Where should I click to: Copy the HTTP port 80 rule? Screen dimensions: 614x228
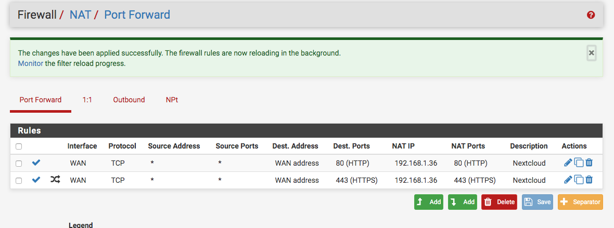(x=579, y=163)
